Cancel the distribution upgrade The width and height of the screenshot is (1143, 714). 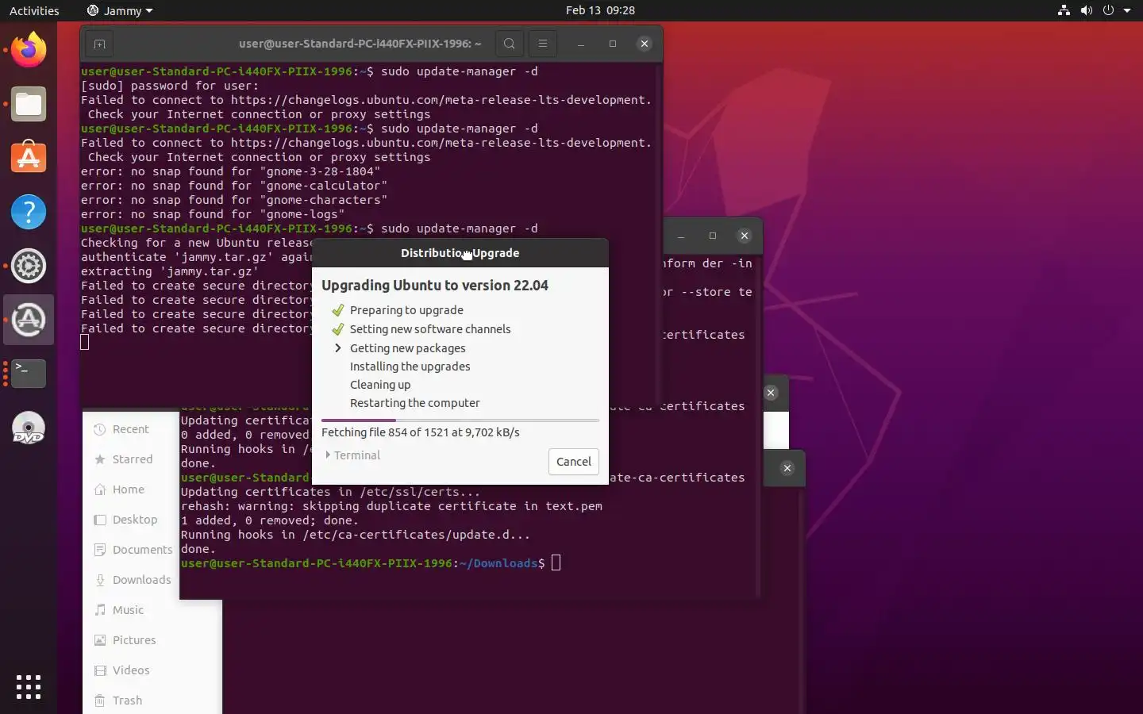pos(574,462)
